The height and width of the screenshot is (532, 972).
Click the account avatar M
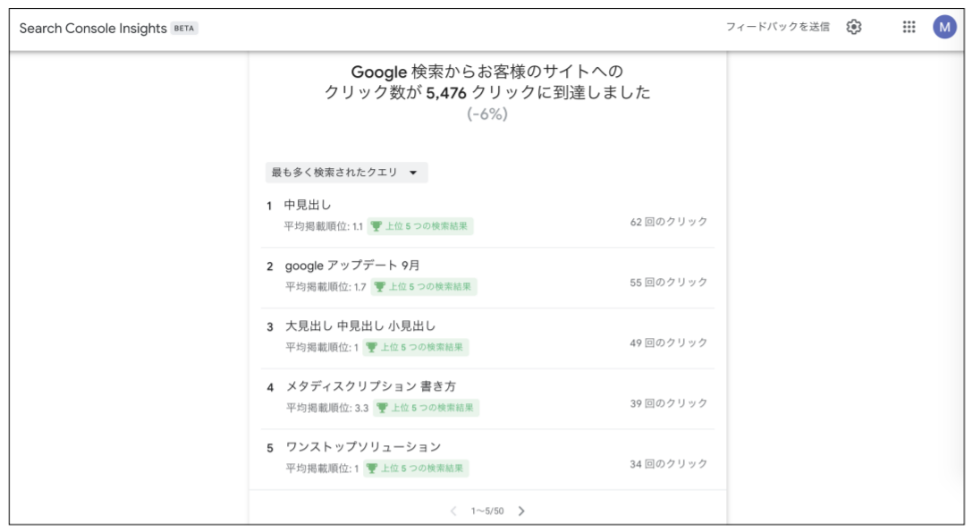point(944,27)
